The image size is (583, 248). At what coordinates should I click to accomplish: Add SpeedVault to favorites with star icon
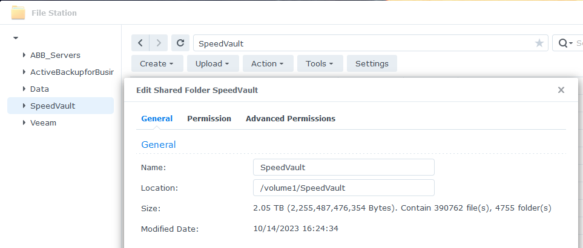[x=539, y=43]
